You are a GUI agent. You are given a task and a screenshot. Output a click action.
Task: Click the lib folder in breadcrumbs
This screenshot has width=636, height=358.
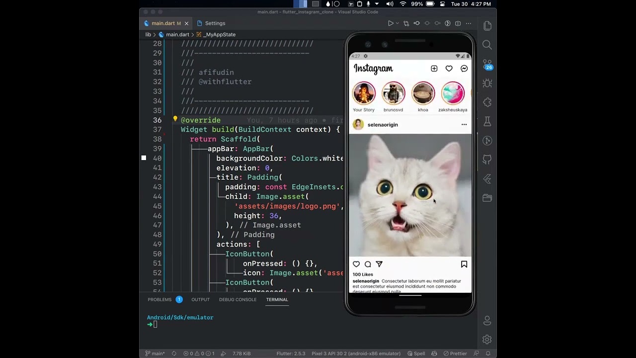pos(148,35)
